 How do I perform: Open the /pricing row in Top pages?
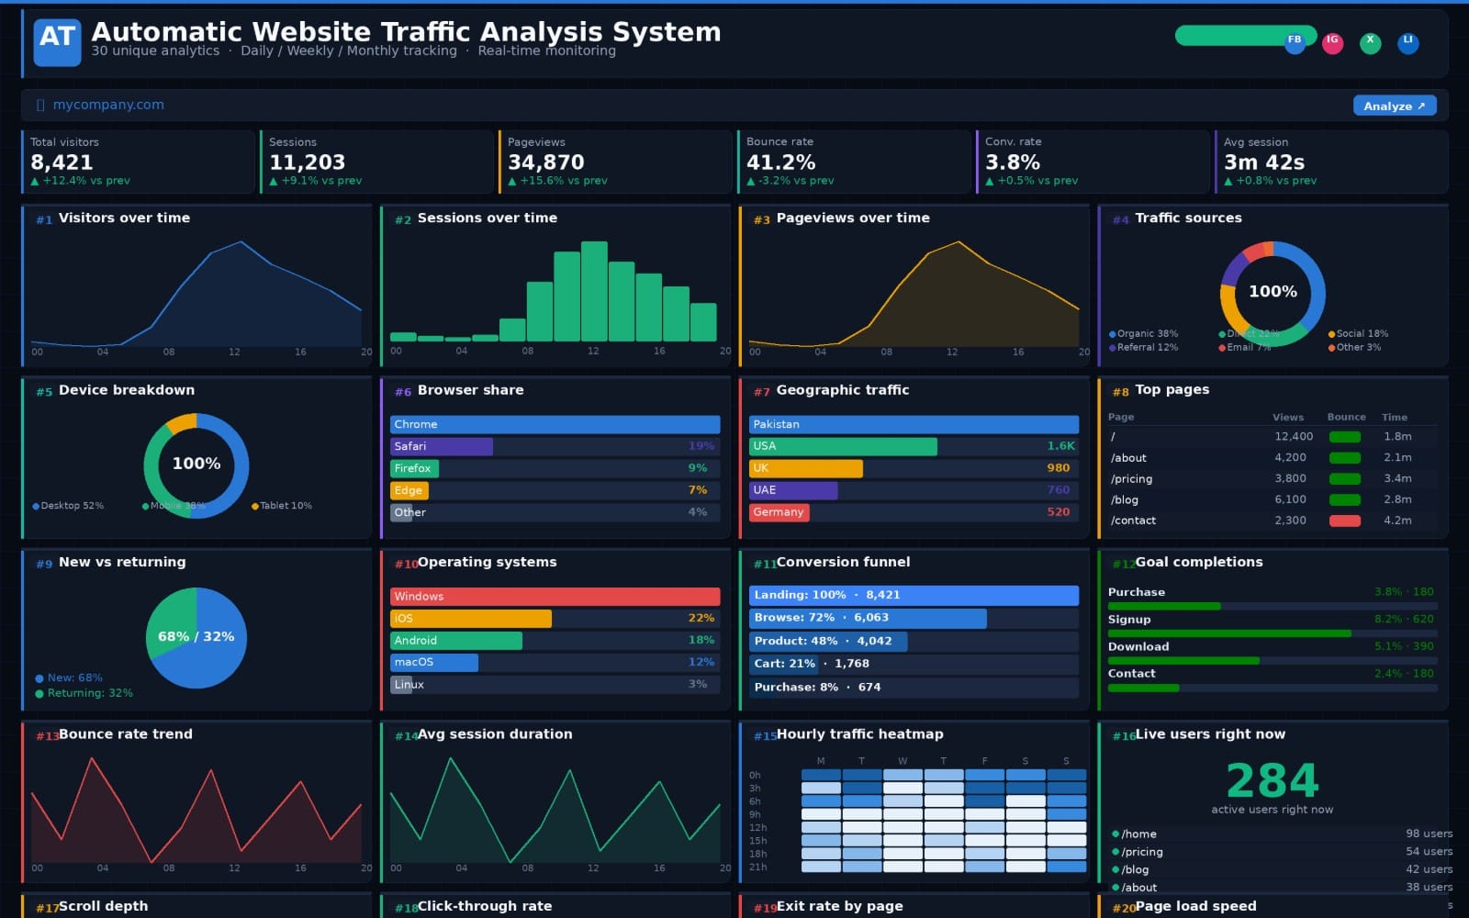(x=1273, y=478)
